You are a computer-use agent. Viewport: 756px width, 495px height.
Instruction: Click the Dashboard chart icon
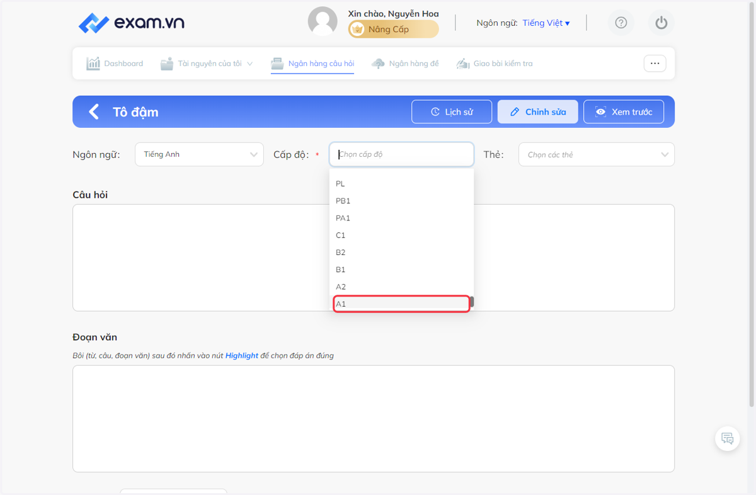click(93, 64)
